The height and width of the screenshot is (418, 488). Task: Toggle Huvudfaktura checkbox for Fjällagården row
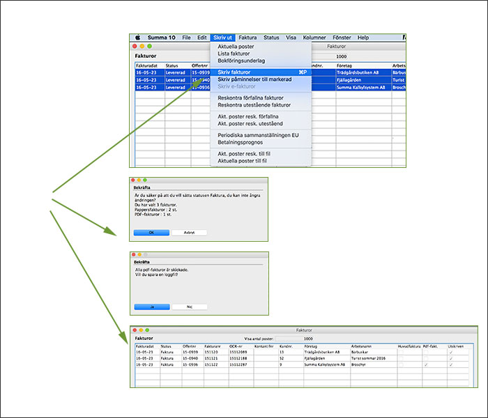(401, 359)
